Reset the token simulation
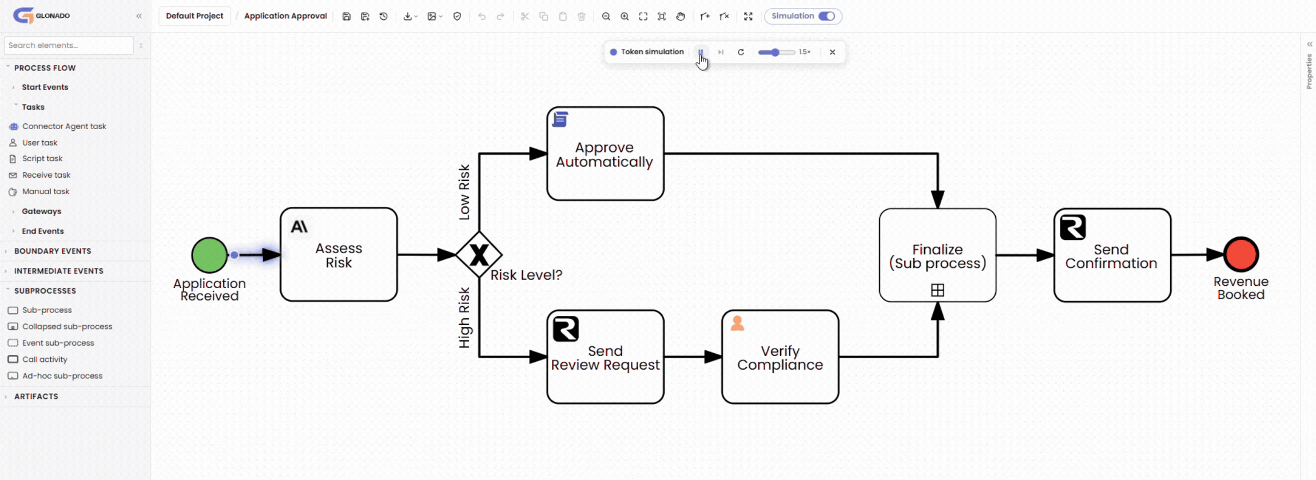This screenshot has width=1316, height=480. coord(741,52)
